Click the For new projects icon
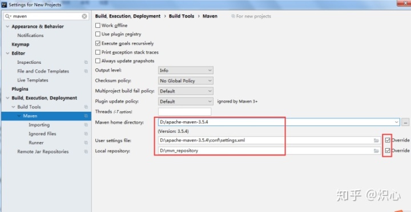411x212 pixels. [x=233, y=16]
